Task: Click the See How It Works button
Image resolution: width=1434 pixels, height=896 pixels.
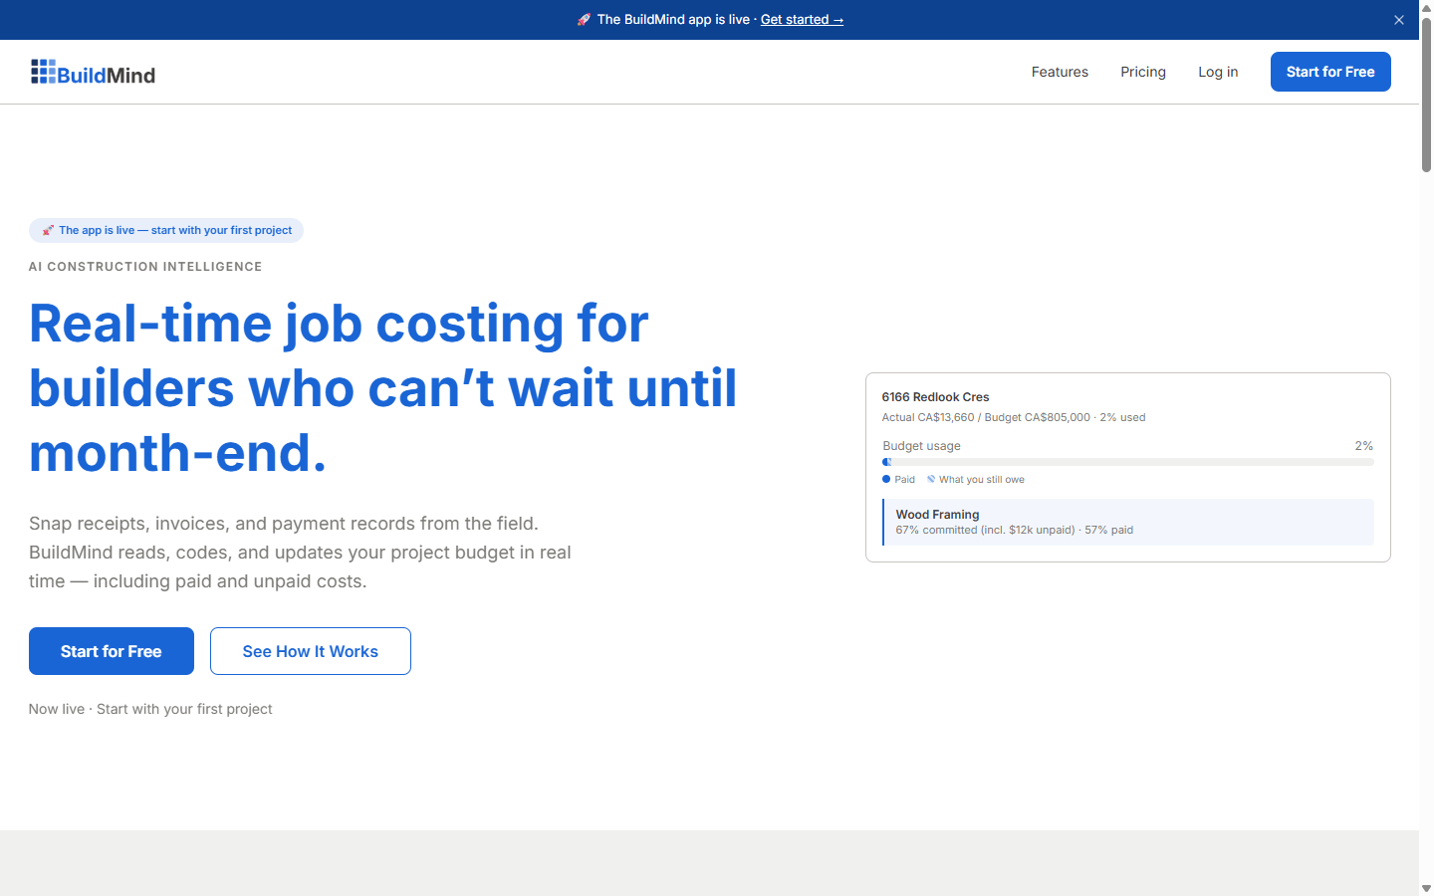Action: click(x=311, y=651)
